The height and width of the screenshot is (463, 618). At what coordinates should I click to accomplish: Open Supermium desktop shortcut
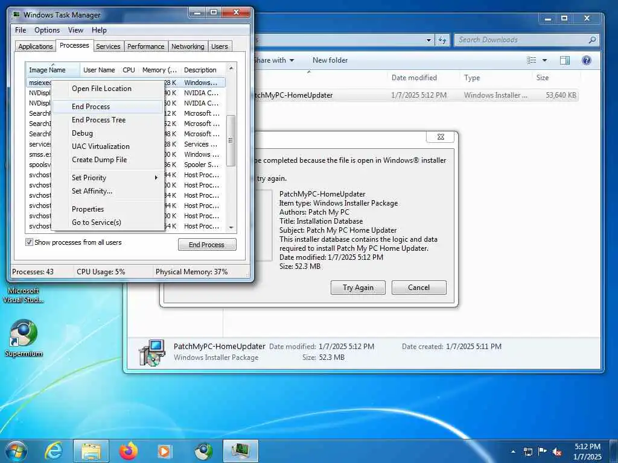(24, 338)
